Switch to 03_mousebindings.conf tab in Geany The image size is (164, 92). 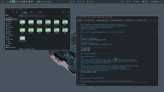click(x=117, y=20)
